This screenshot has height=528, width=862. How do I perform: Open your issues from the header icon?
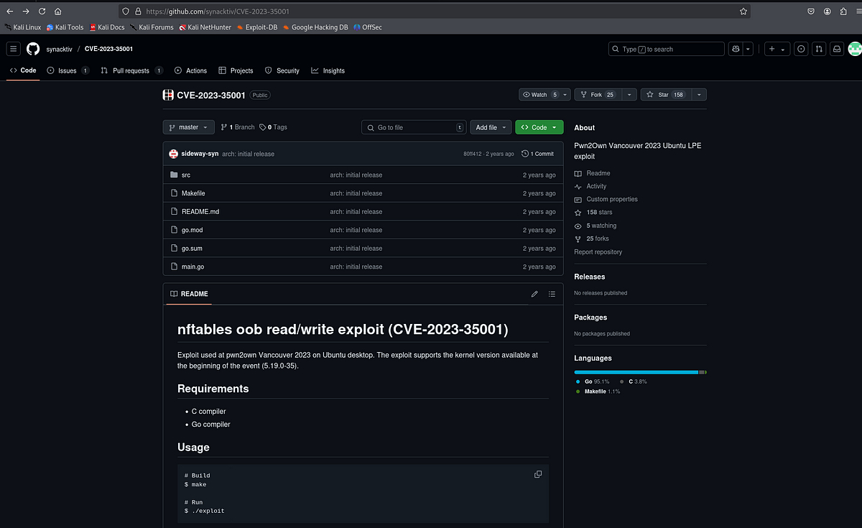801,49
